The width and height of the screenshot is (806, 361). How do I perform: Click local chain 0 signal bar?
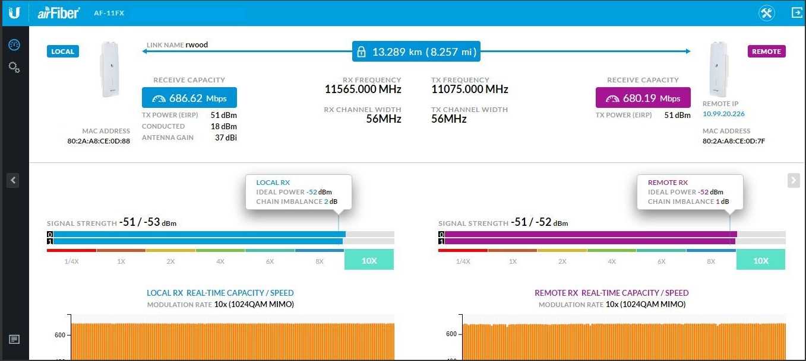200,234
